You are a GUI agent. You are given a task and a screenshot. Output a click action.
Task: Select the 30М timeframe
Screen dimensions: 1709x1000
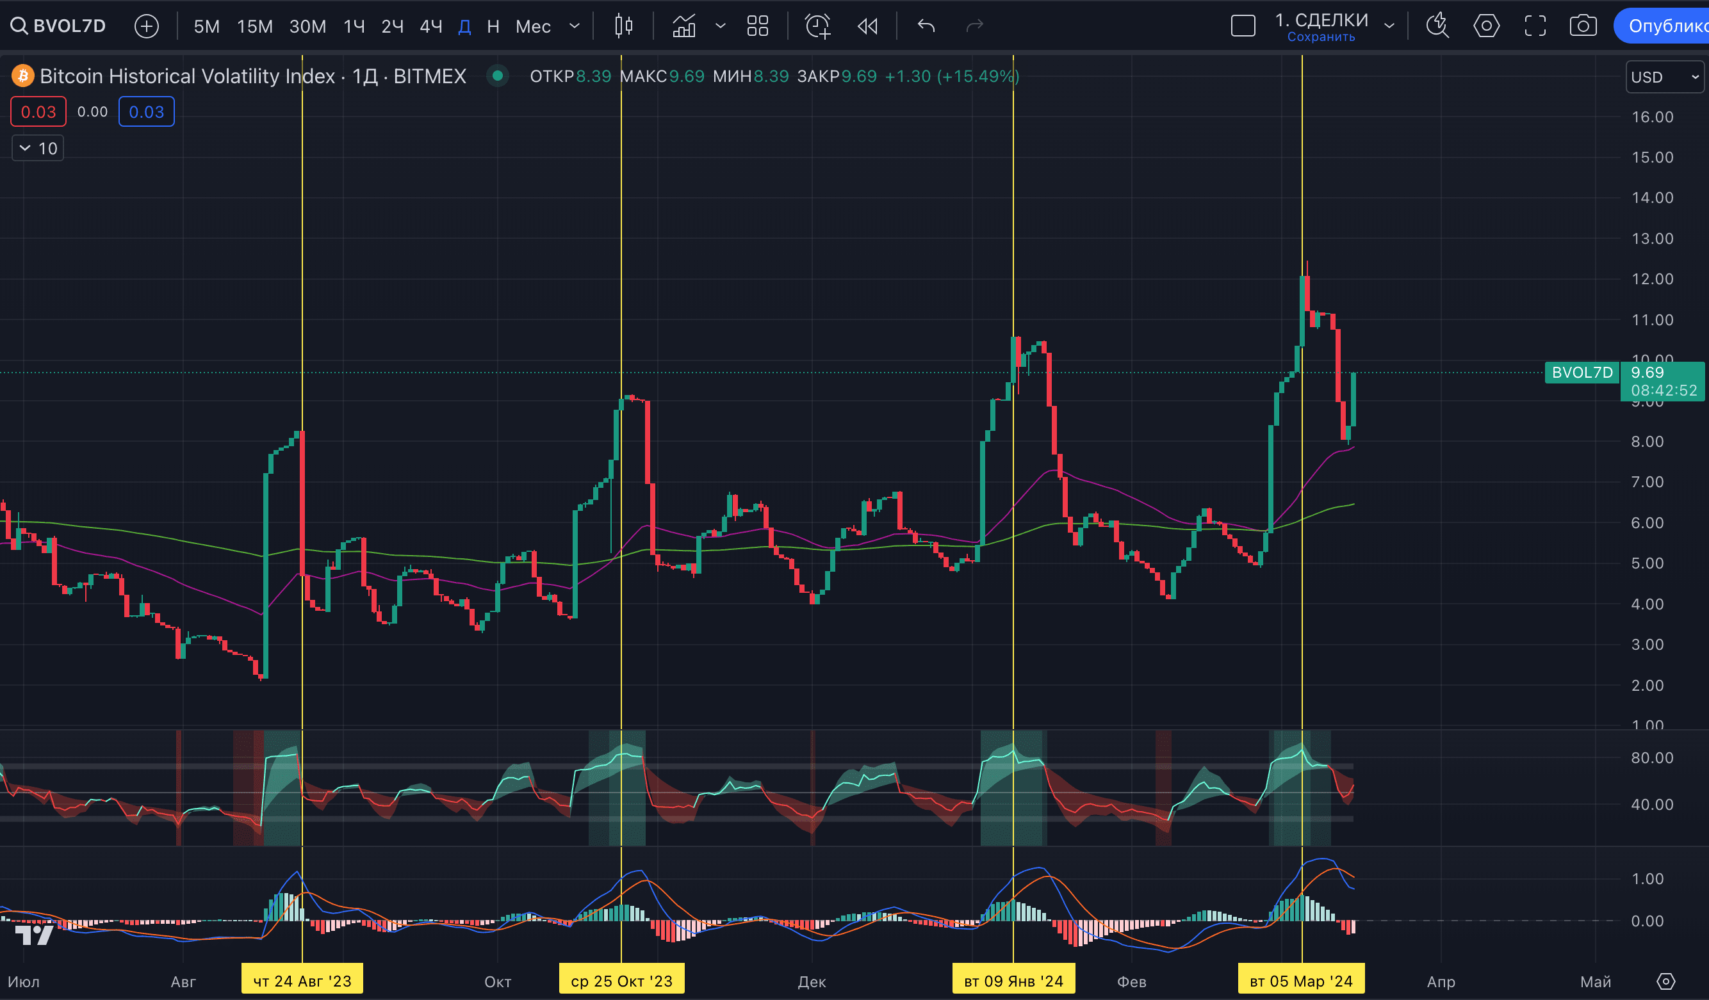coord(308,26)
